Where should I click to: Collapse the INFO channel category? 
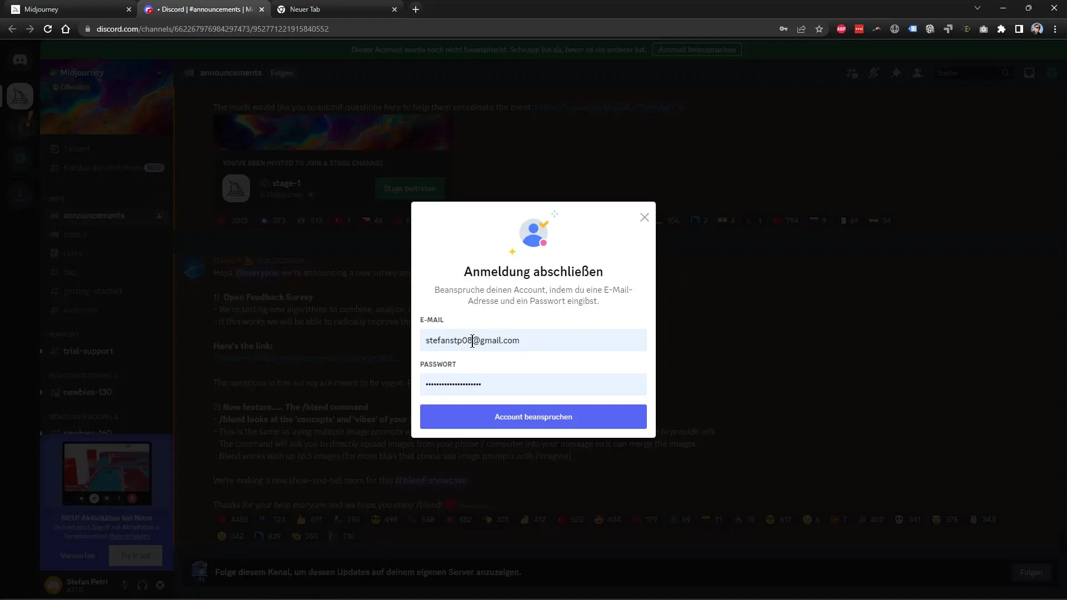tap(56, 199)
